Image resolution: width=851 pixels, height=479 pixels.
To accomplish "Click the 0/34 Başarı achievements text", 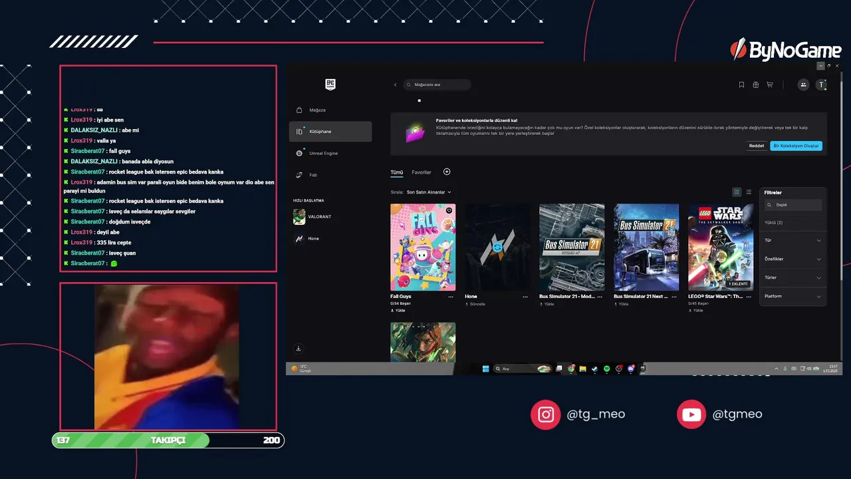I will (x=400, y=303).
